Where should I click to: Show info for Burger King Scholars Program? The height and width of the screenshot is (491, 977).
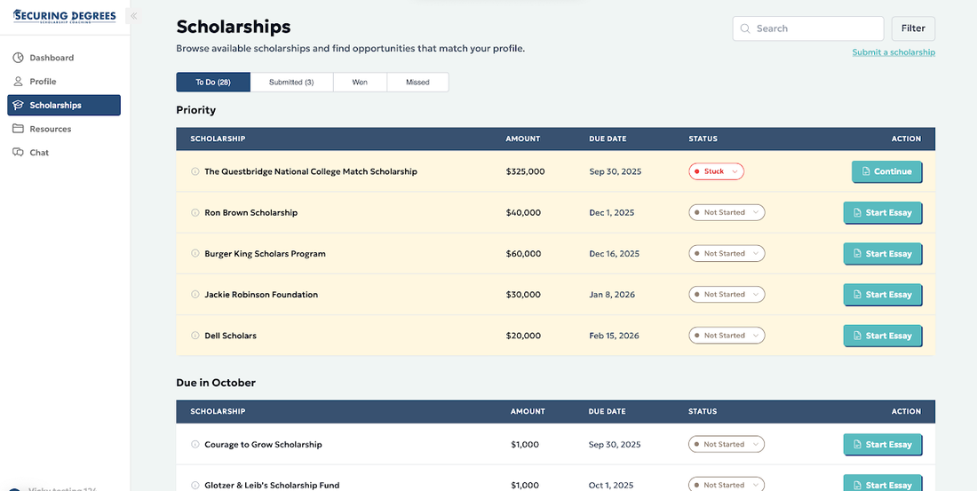coord(195,254)
